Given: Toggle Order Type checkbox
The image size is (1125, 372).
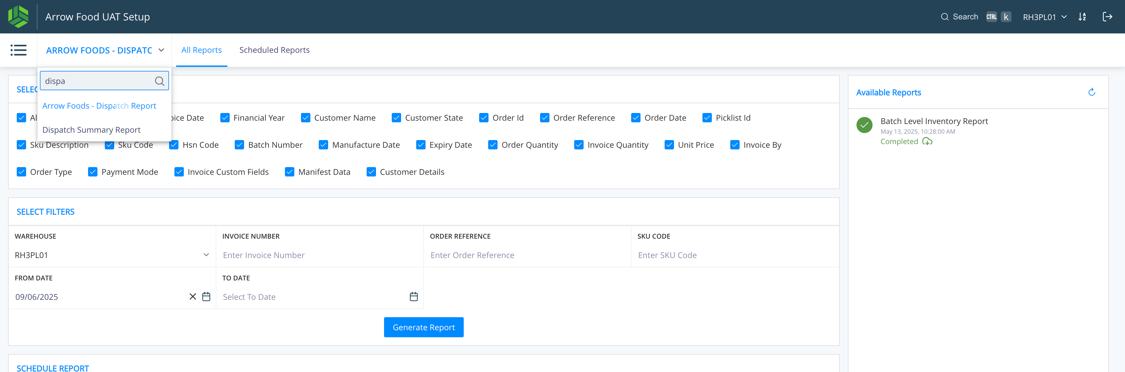Looking at the screenshot, I should (x=21, y=172).
